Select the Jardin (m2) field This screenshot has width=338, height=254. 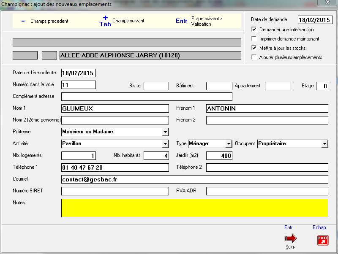tap(219, 156)
